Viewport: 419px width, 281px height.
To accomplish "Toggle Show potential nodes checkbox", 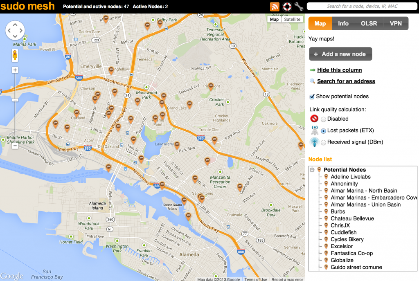I will click(x=312, y=97).
